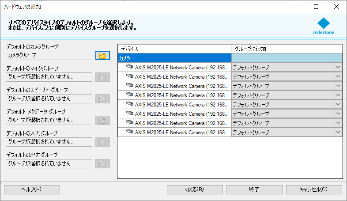Click folder icon beside デフォルトのスピーカーグループ field

102,99
